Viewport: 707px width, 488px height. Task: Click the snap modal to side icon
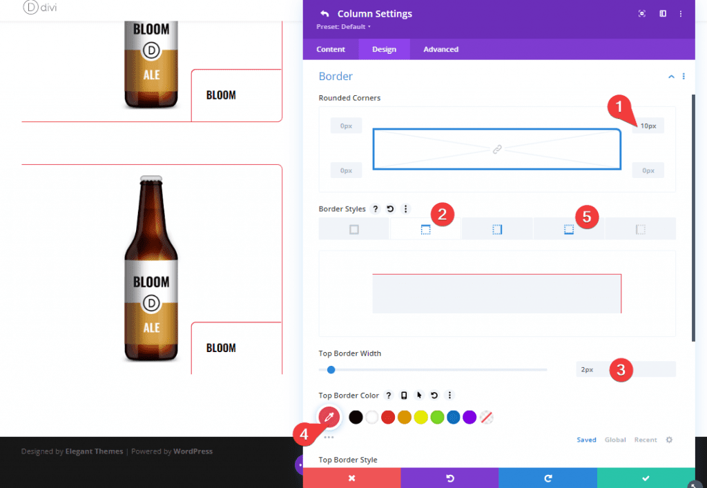click(x=662, y=14)
